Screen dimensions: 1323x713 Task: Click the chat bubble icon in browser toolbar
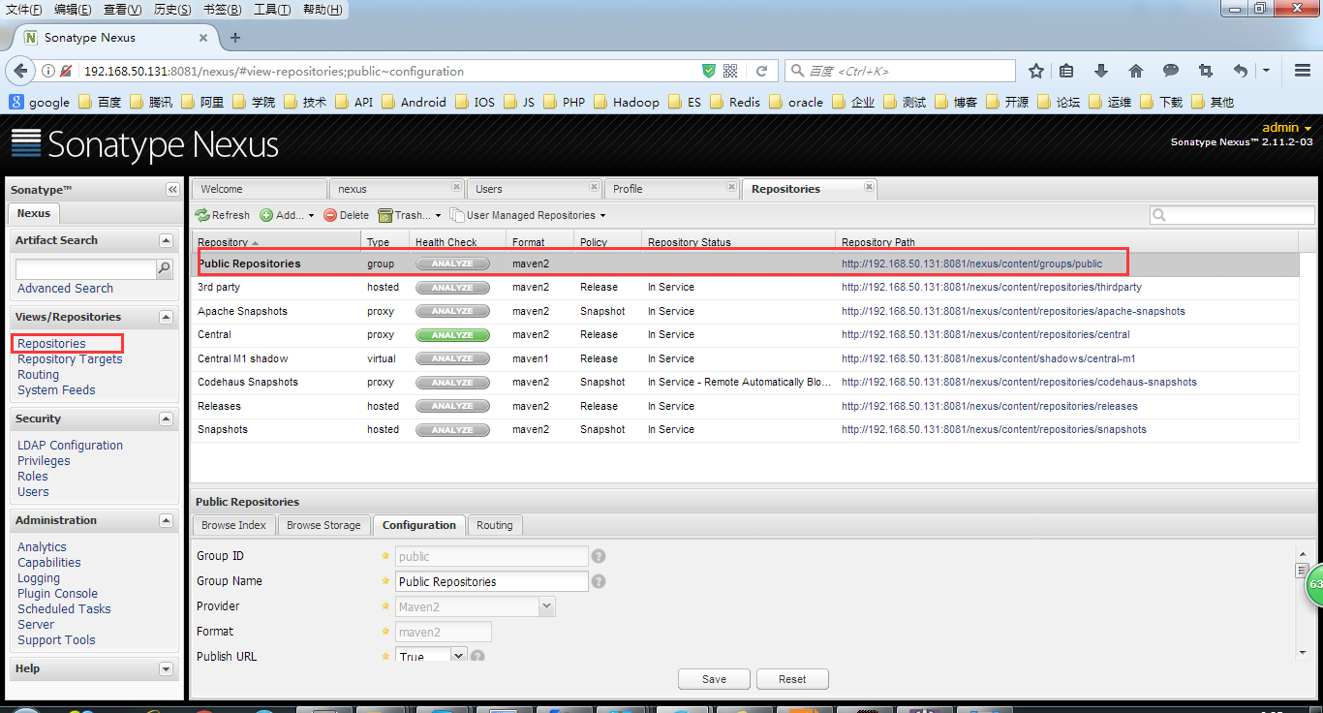click(1171, 71)
